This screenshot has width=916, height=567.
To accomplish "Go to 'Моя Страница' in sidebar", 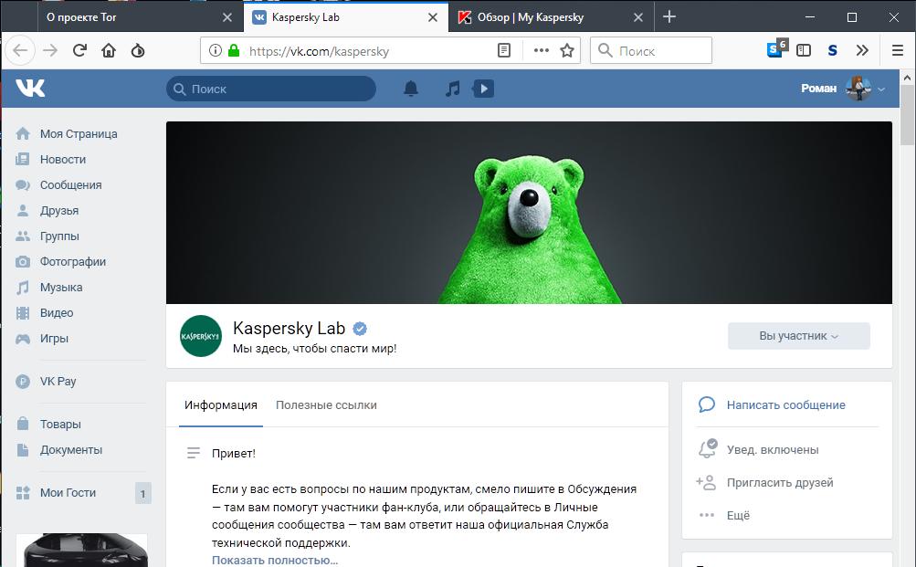I will coord(79,133).
